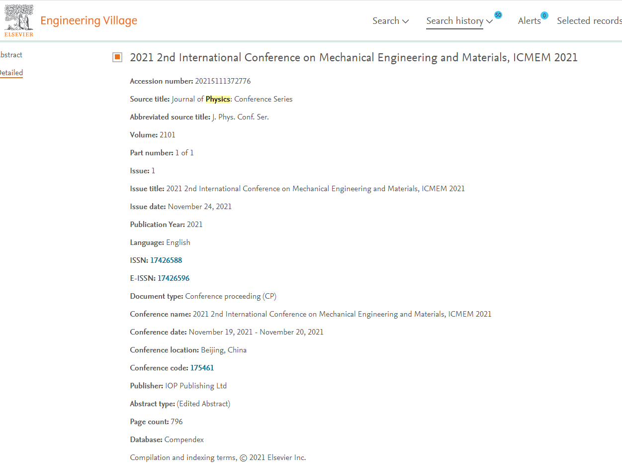Click the Publisher value IOP Publishing Ltd

[x=196, y=386]
